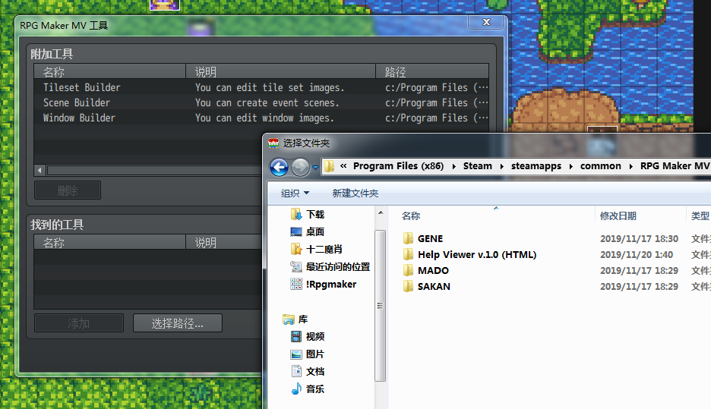The width and height of the screenshot is (711, 409).
Task: Select common breadcrumb segment
Action: point(600,165)
